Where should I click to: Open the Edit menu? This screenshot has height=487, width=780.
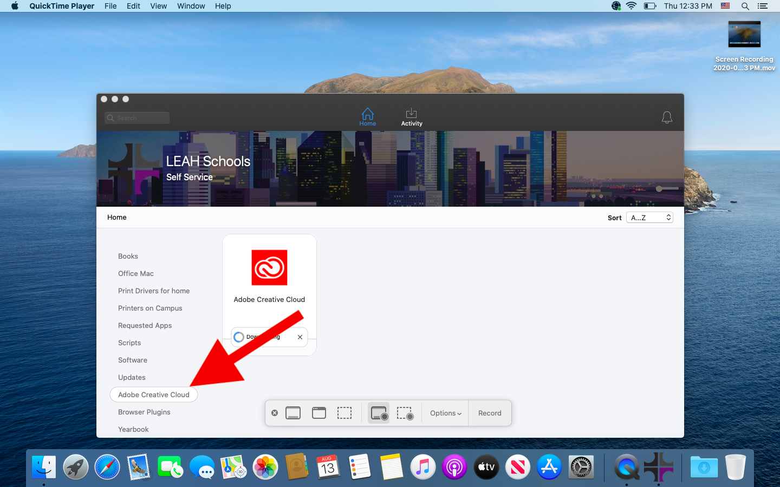click(x=133, y=6)
